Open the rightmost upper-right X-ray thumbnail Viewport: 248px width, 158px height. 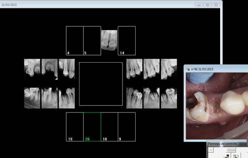pyautogui.click(x=169, y=68)
